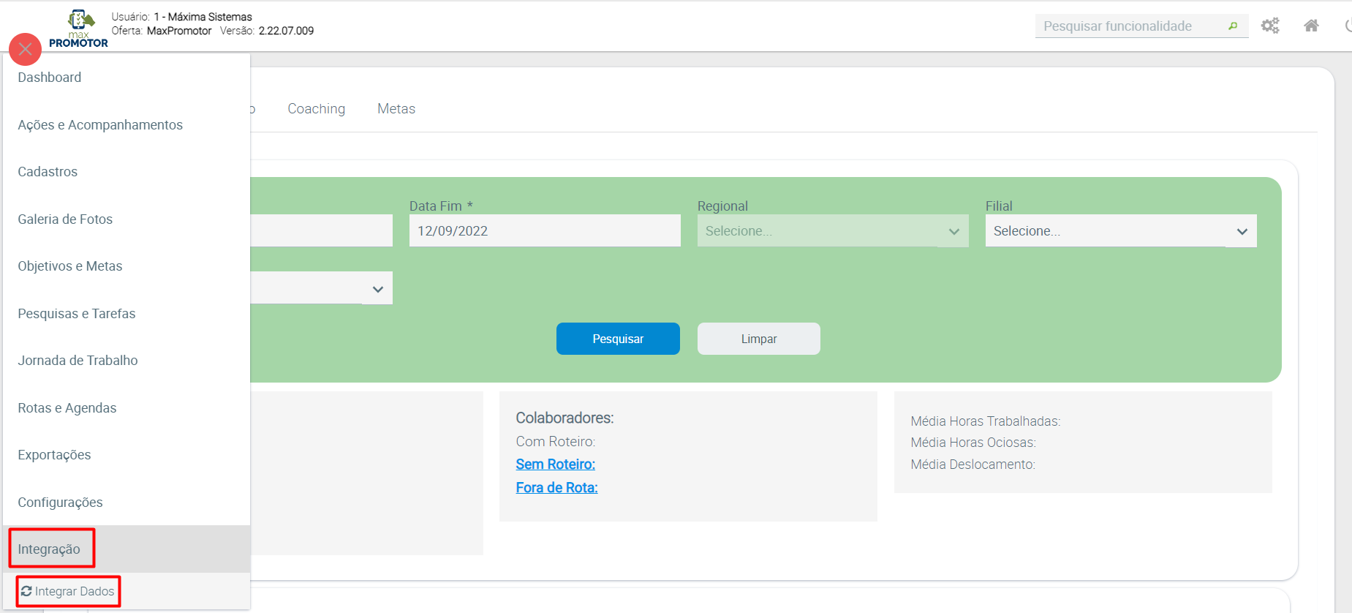The width and height of the screenshot is (1352, 613).
Task: Open Dashboard menu item
Action: (x=126, y=78)
